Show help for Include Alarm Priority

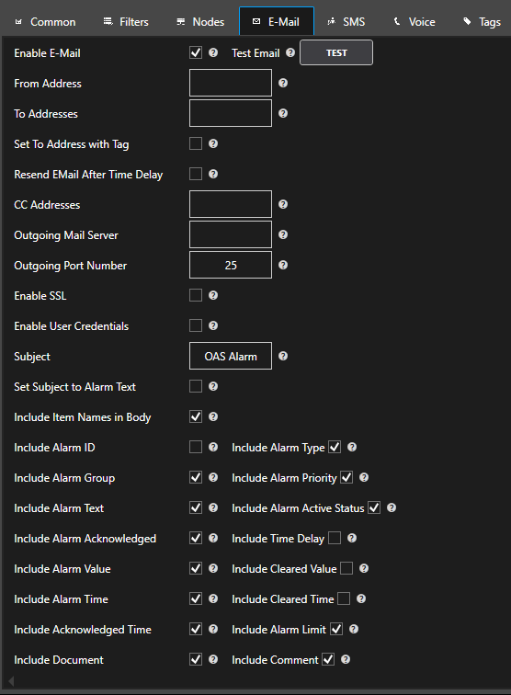click(364, 477)
